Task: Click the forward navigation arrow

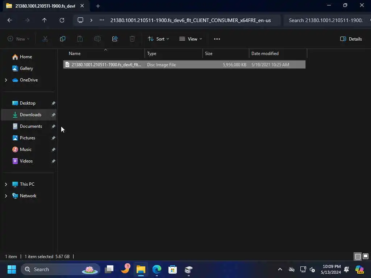Action: [x=27, y=20]
